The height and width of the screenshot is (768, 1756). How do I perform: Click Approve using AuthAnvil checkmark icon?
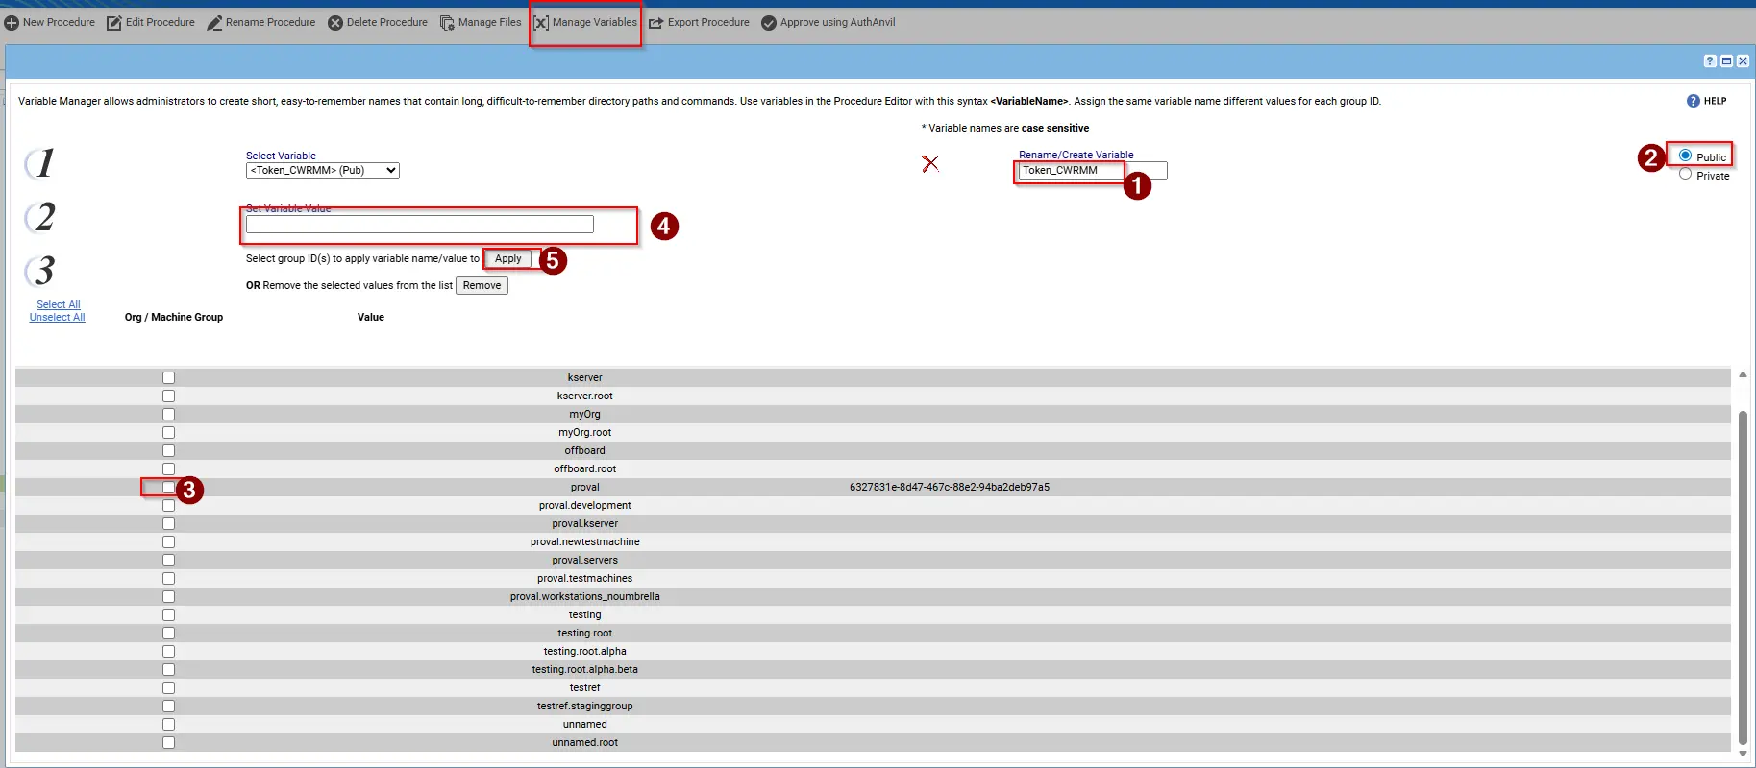point(769,23)
